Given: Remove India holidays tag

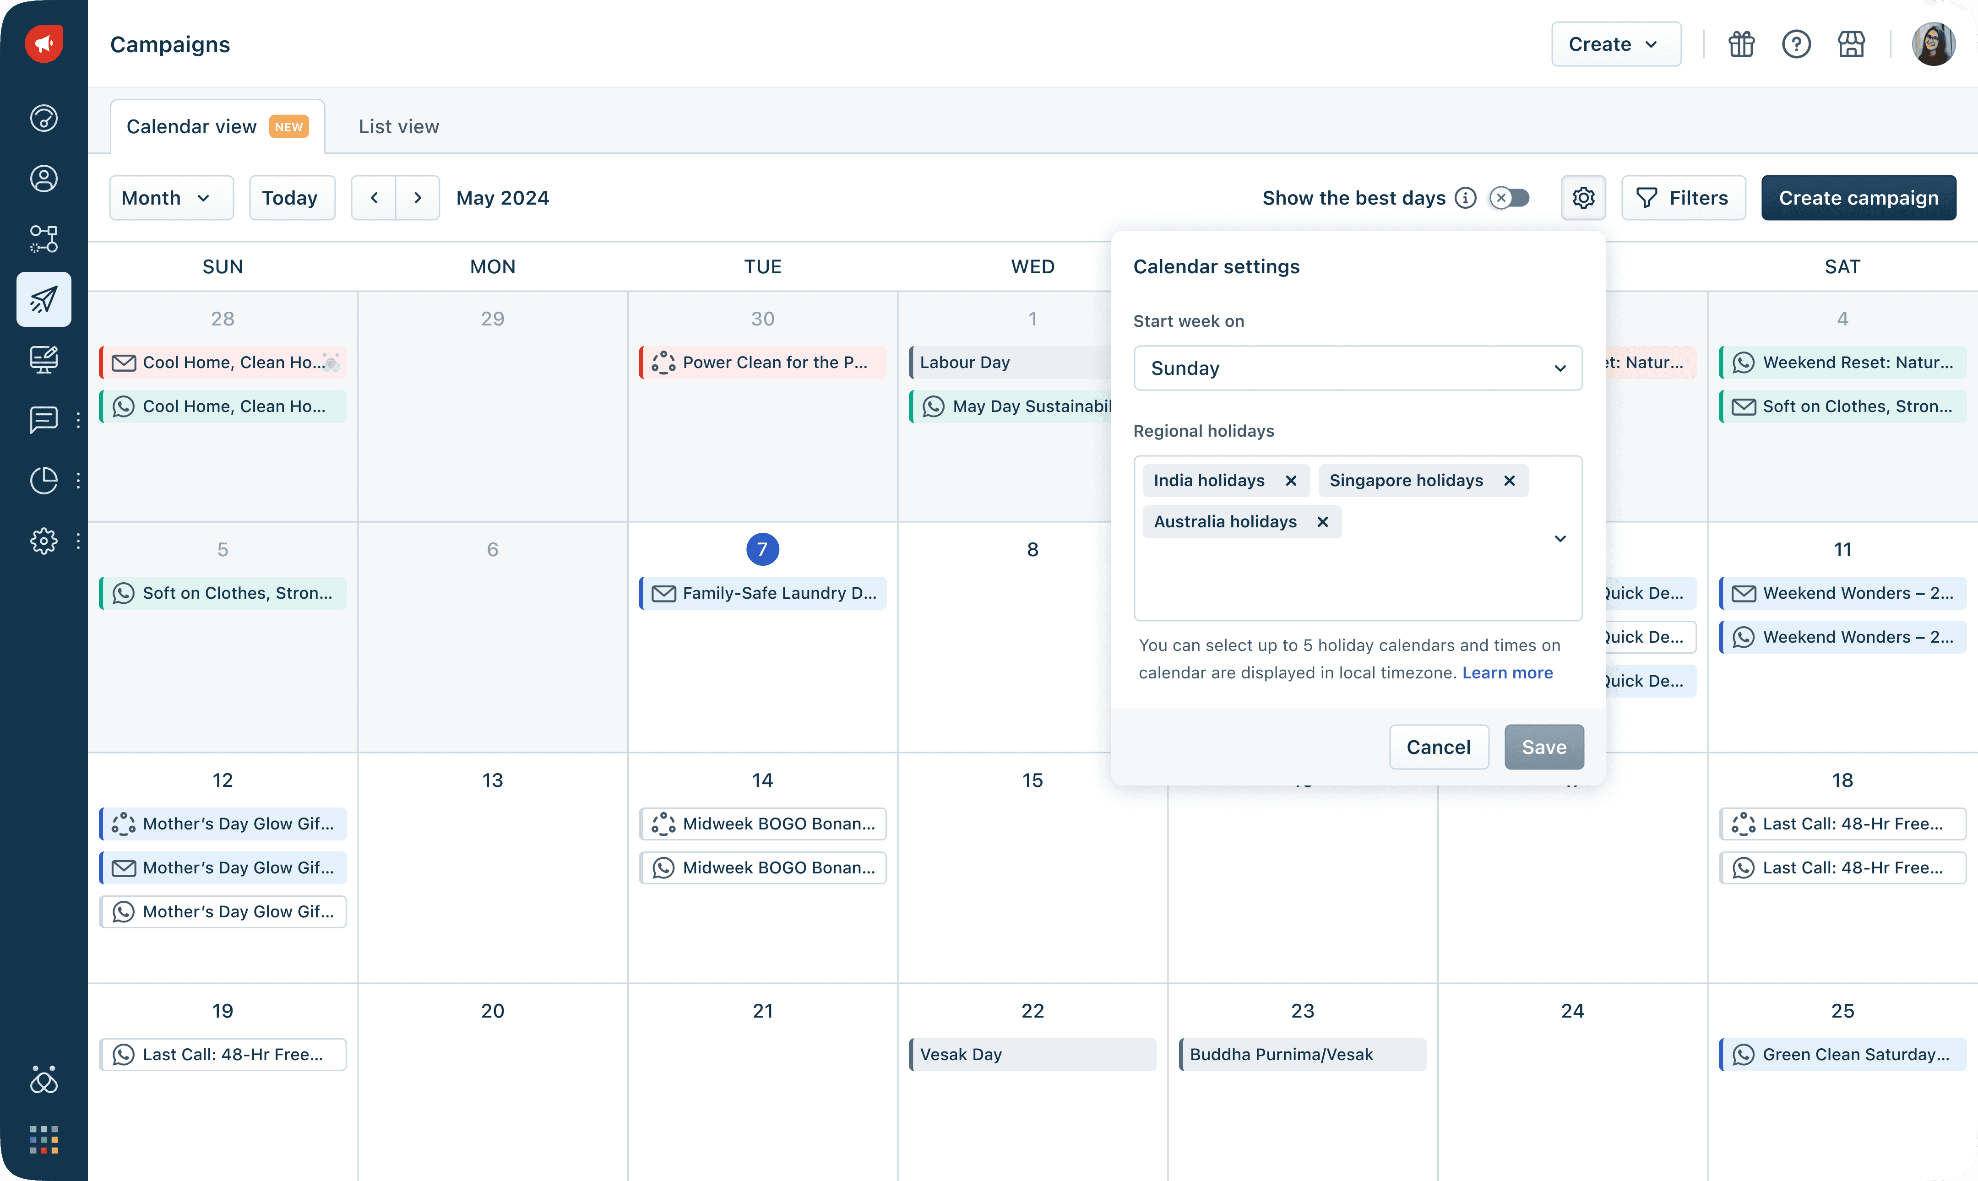Looking at the screenshot, I should point(1291,481).
